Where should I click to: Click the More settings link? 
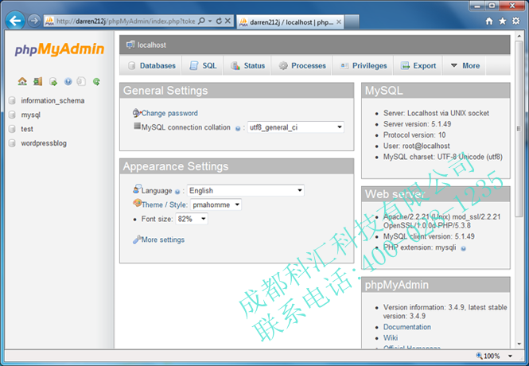(x=163, y=239)
